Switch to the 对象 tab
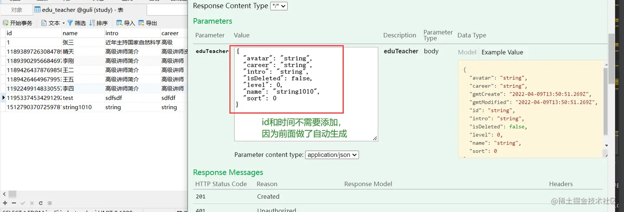Viewport: 624px width, 212px height. tap(17, 9)
